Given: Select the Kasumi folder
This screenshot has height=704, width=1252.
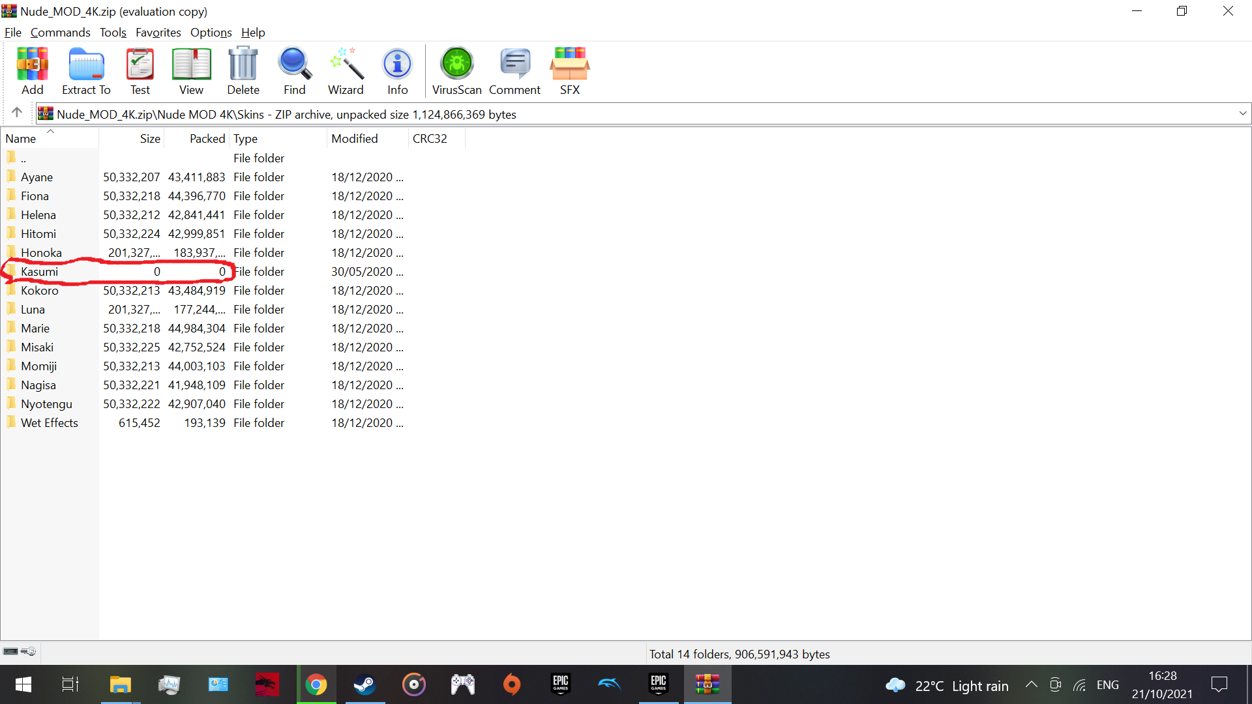Looking at the screenshot, I should click(x=39, y=272).
